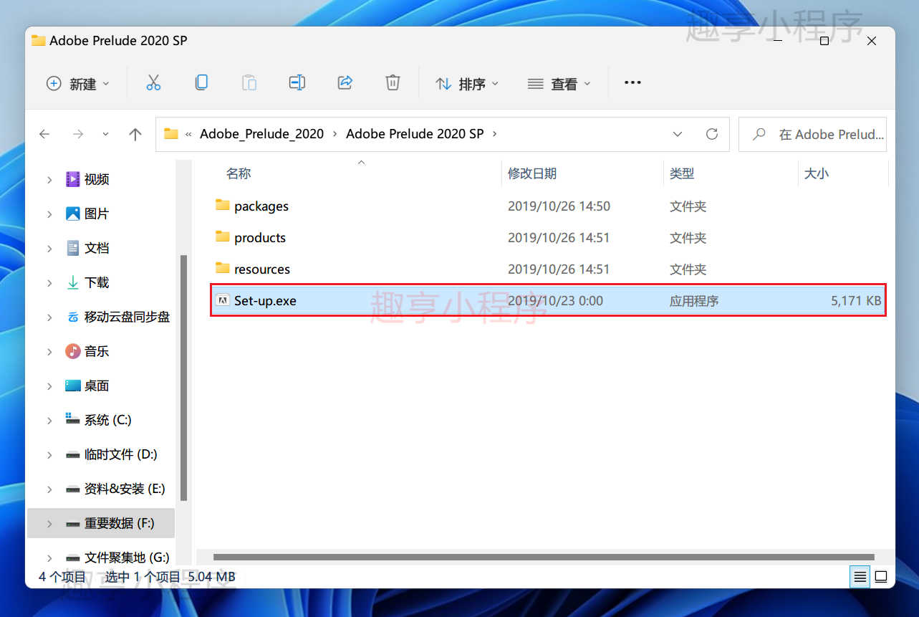
Task: Click the Rename icon in toolbar
Action: pyautogui.click(x=297, y=83)
